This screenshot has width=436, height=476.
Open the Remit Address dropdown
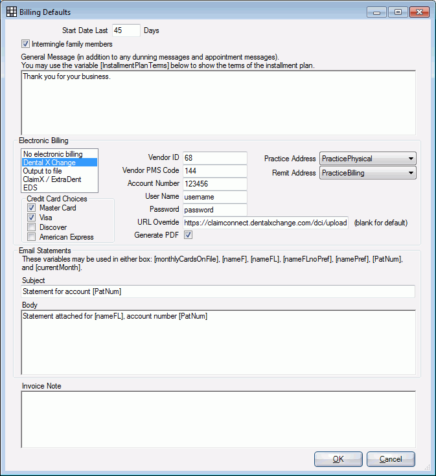coord(368,173)
